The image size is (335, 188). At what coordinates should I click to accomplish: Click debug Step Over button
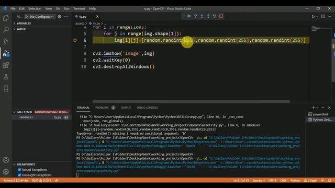(195, 16)
